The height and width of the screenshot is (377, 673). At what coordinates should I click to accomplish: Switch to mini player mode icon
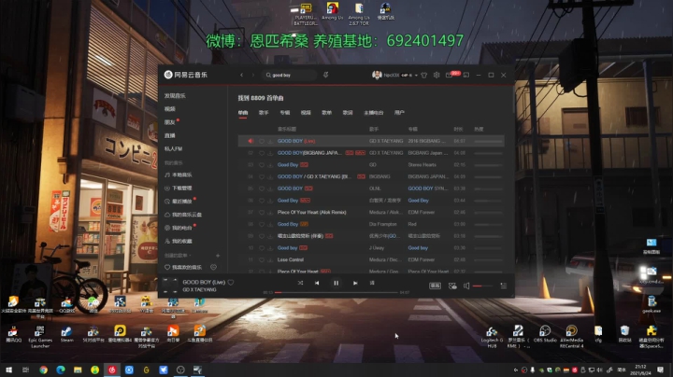pyautogui.click(x=466, y=75)
